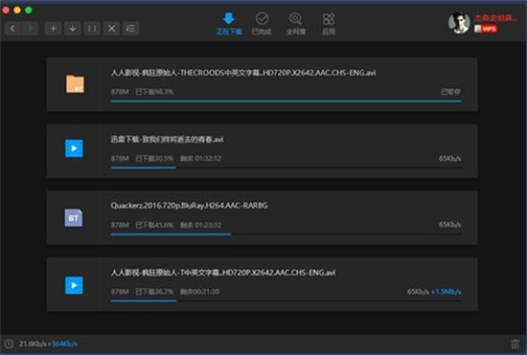
Task: Open the speed limit clock icon
Action: pyautogui.click(x=9, y=344)
